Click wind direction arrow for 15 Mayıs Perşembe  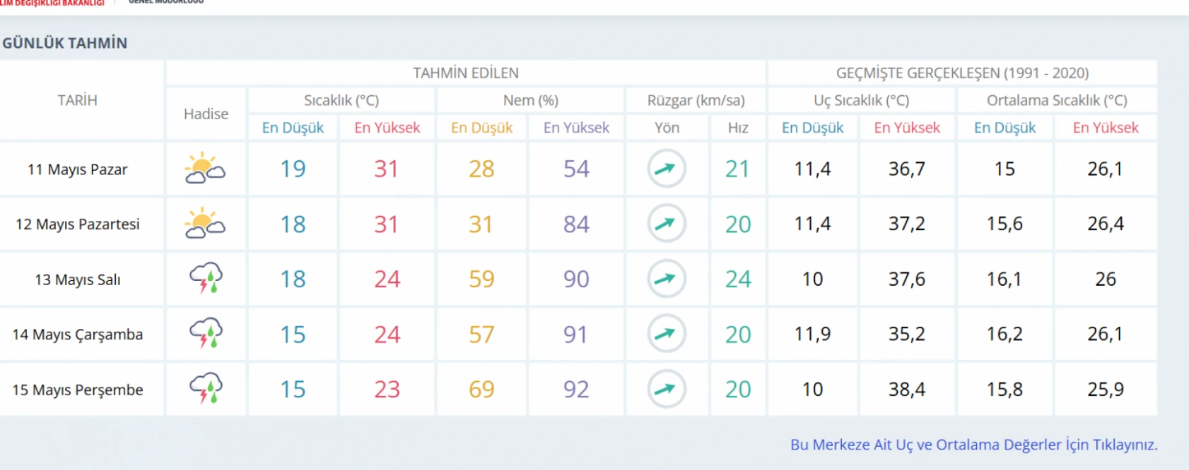pos(666,389)
